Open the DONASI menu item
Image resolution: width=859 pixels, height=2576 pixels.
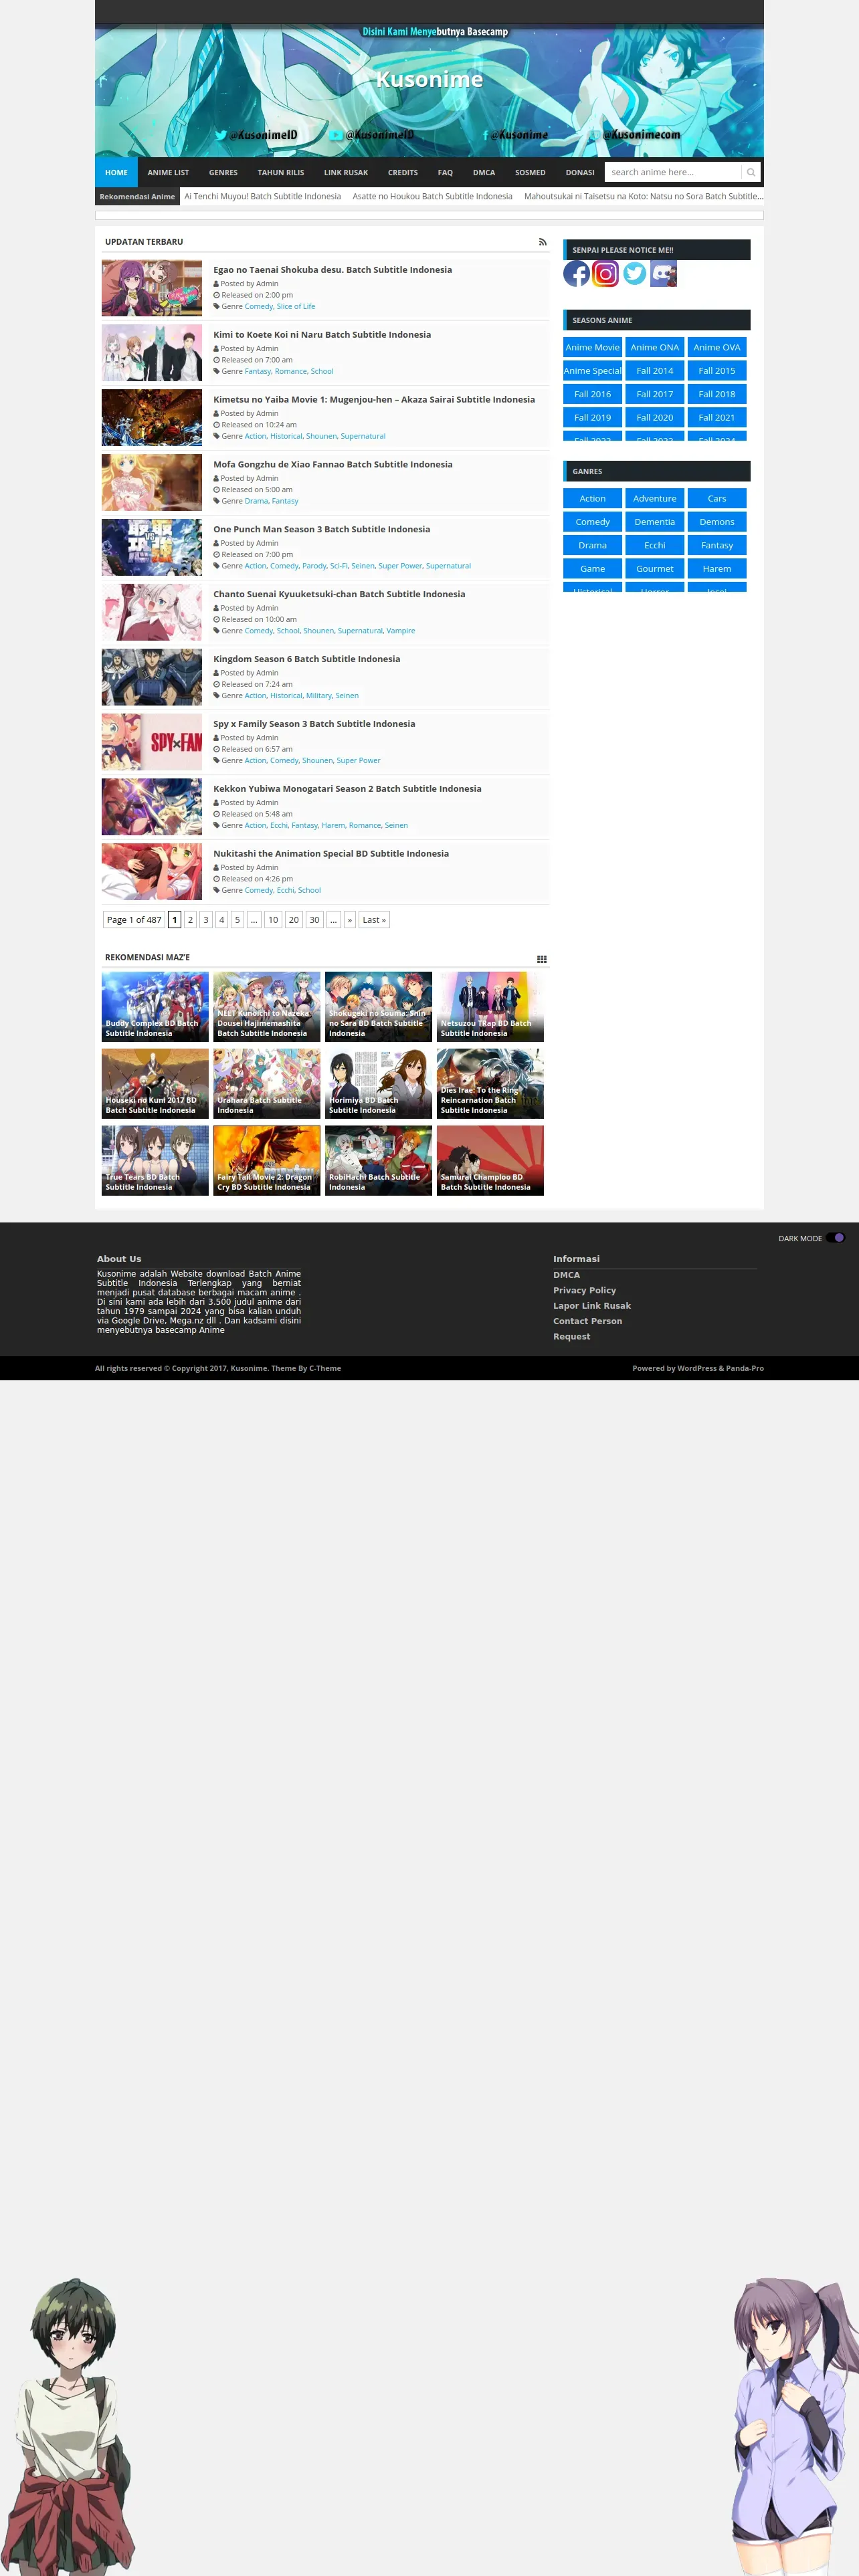pyautogui.click(x=580, y=172)
